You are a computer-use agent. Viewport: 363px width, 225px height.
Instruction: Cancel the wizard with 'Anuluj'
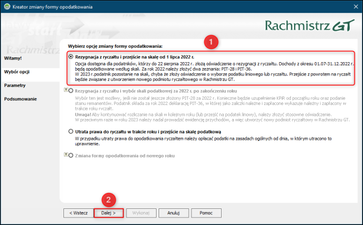(x=174, y=213)
